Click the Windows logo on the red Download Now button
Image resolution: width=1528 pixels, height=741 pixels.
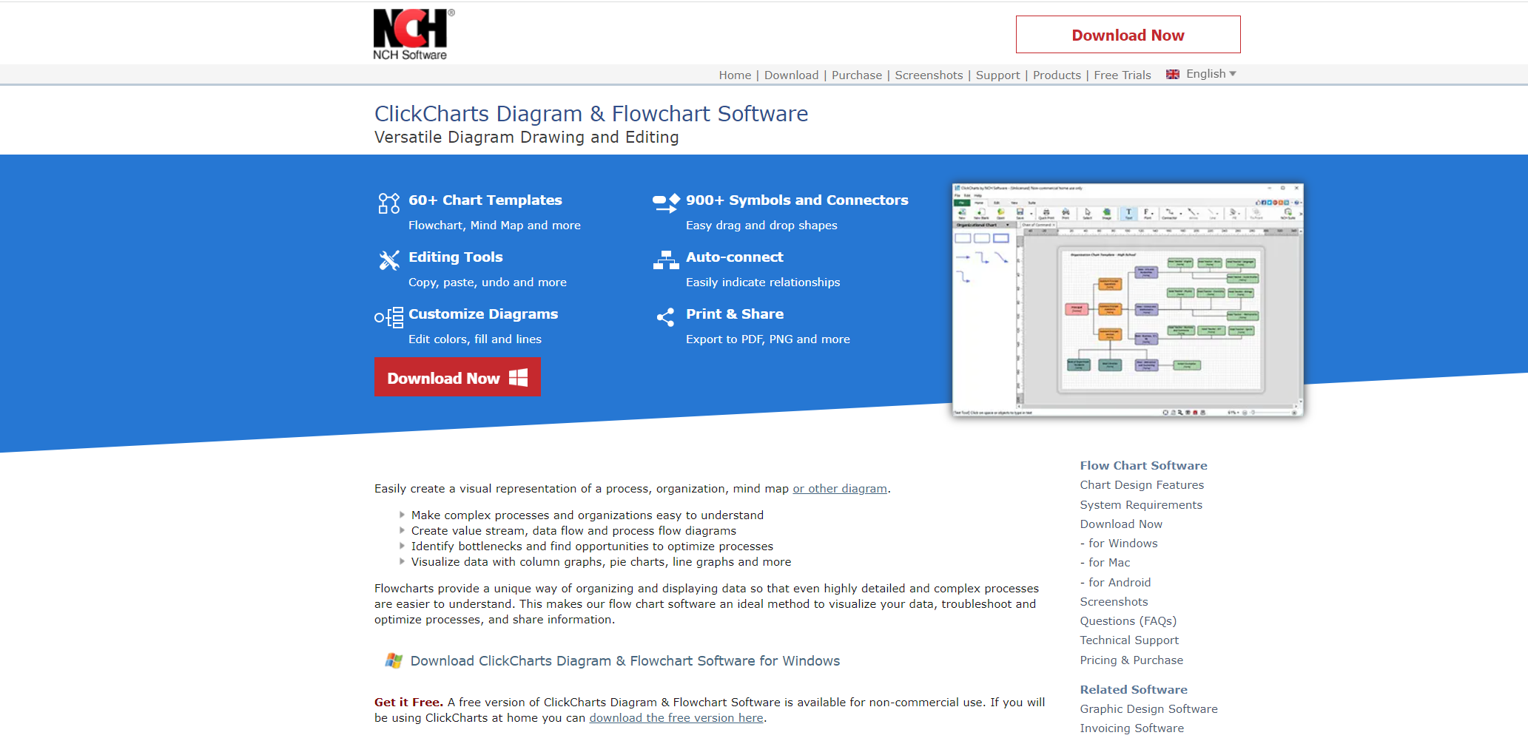tap(518, 377)
